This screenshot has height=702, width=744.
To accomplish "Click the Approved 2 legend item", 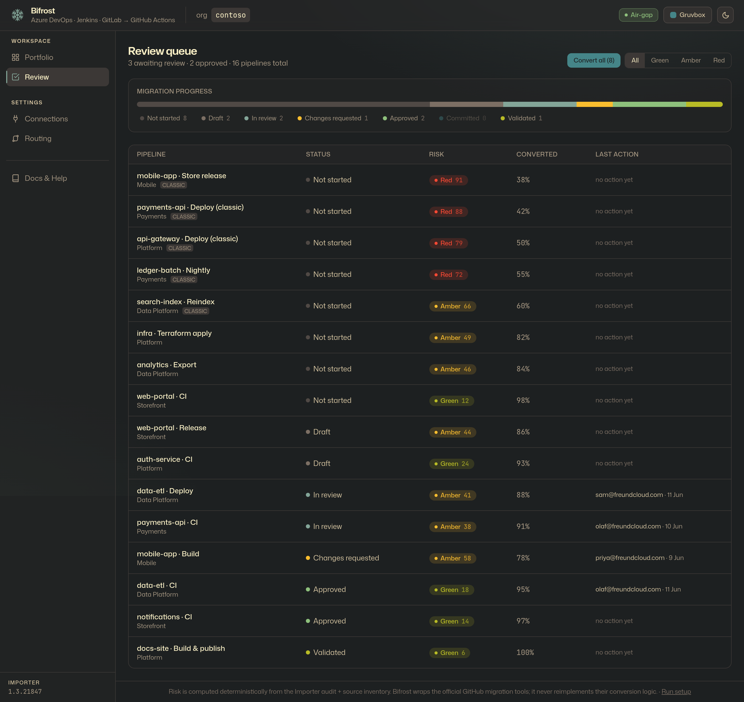I will pos(404,118).
